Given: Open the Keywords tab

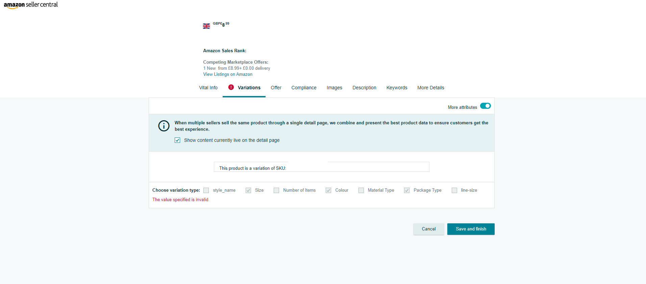Looking at the screenshot, I should tap(397, 88).
